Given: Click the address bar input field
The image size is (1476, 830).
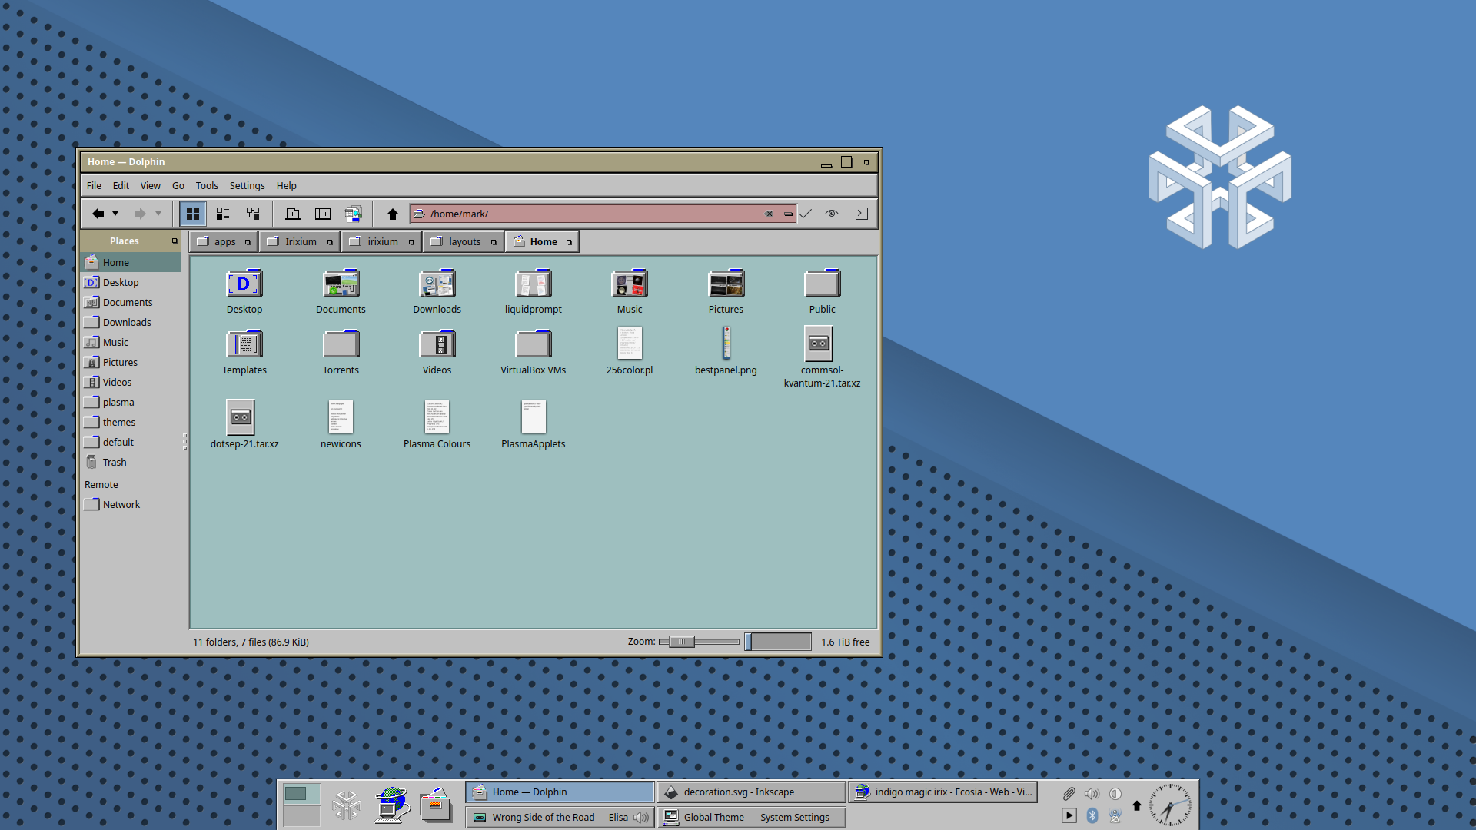Looking at the screenshot, I should (x=597, y=213).
